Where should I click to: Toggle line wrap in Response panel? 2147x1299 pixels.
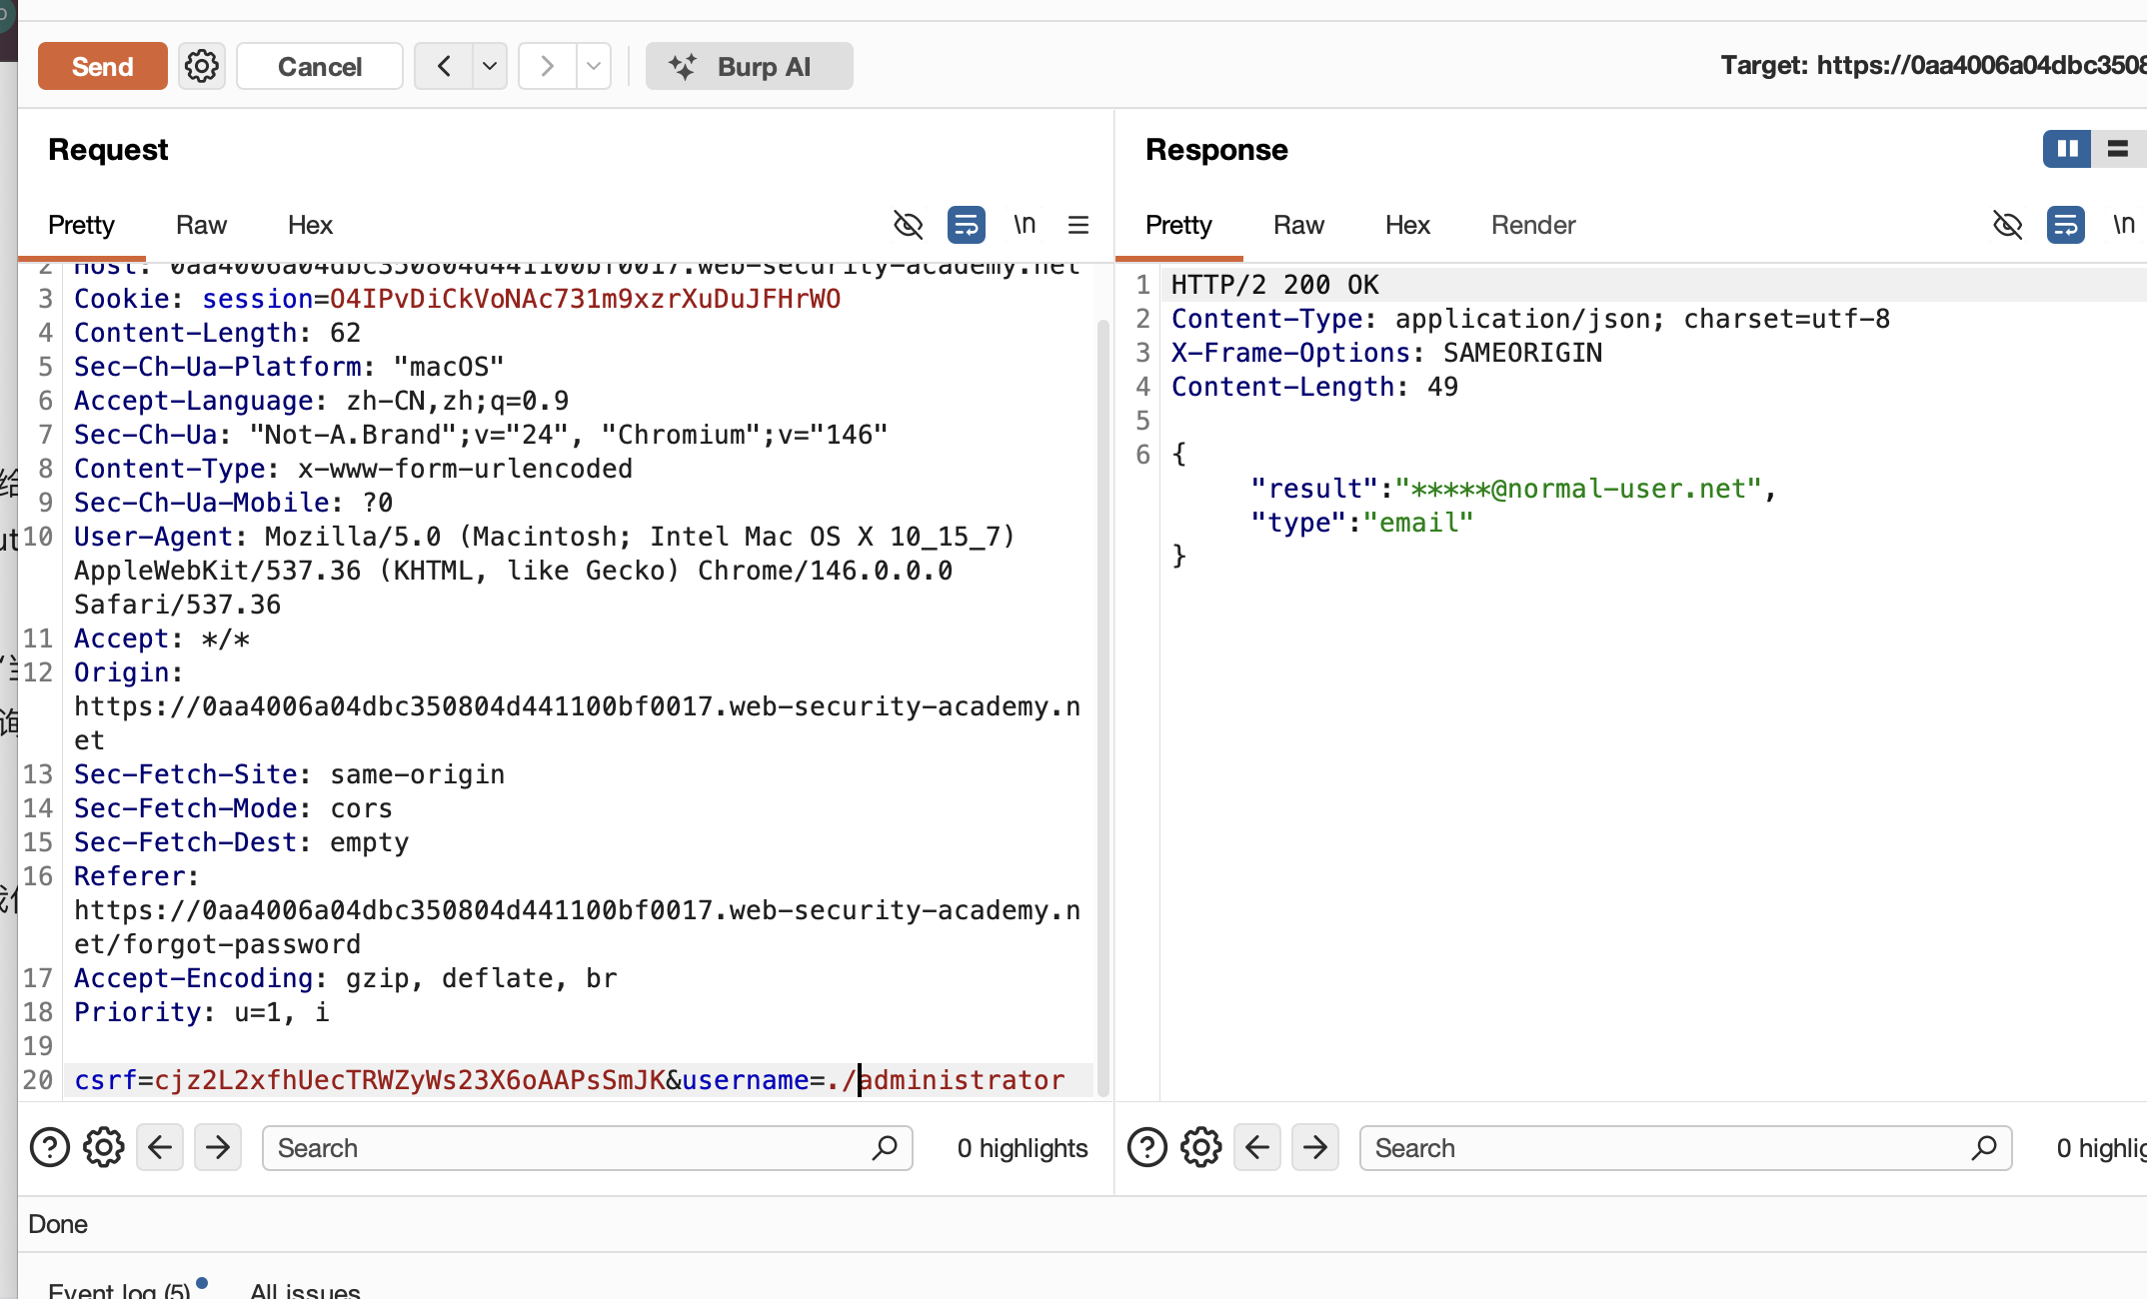(x=2065, y=225)
